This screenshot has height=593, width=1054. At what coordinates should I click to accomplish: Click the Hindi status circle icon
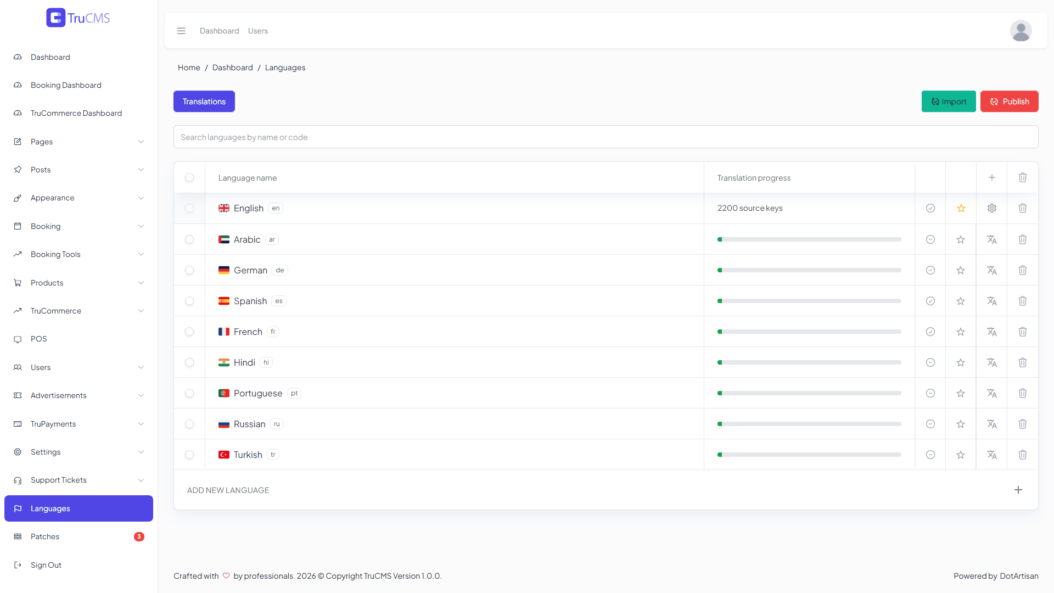[x=930, y=362]
